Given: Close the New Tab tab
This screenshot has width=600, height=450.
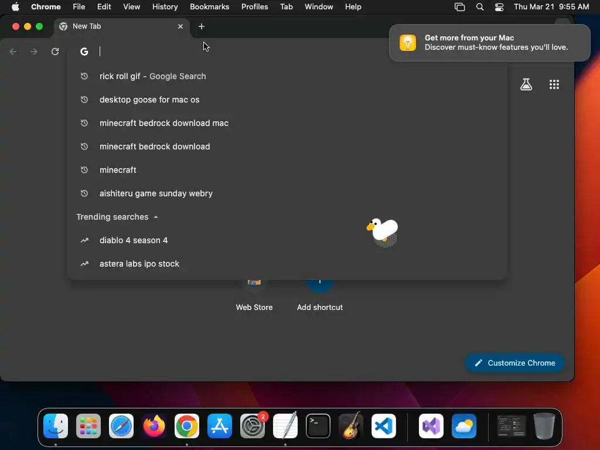Looking at the screenshot, I should point(180,26).
